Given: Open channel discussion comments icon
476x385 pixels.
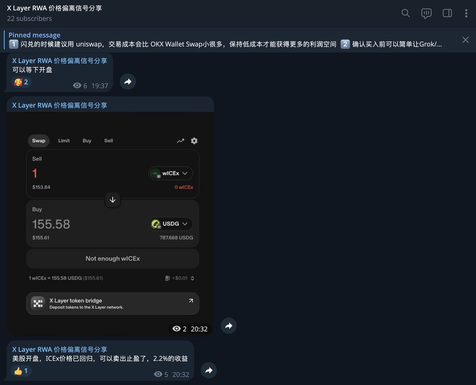Looking at the screenshot, I should pos(426,13).
